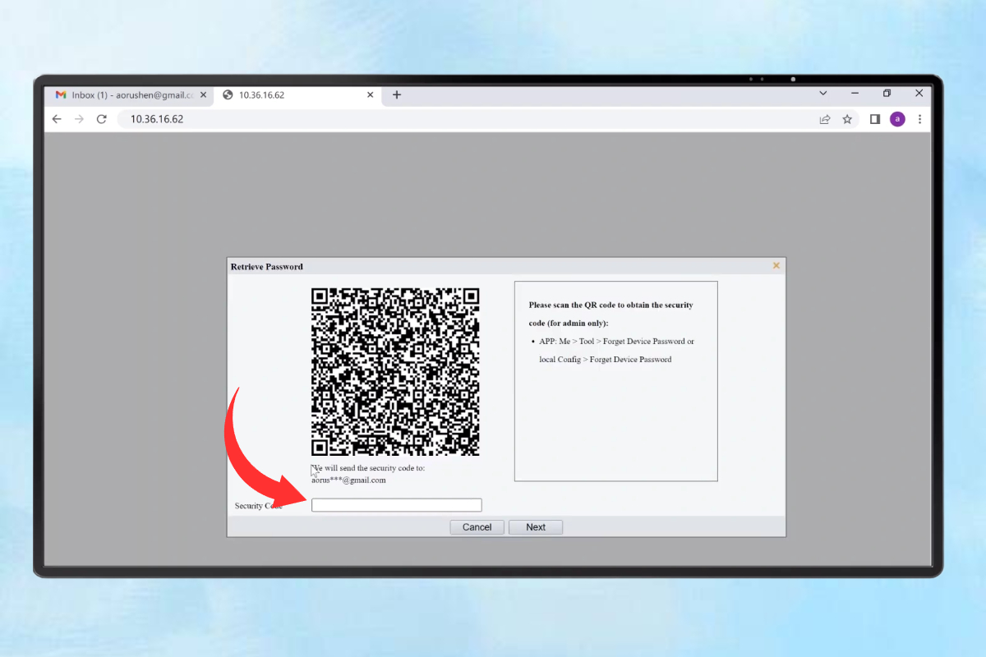Image resolution: width=986 pixels, height=657 pixels.
Task: Click the Next button
Action: tap(536, 527)
